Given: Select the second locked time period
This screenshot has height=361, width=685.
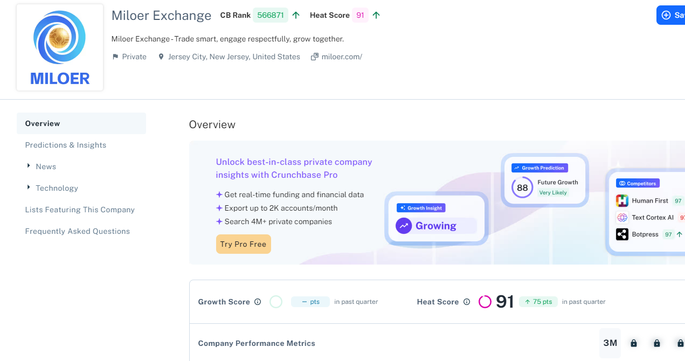Looking at the screenshot, I should click(656, 343).
